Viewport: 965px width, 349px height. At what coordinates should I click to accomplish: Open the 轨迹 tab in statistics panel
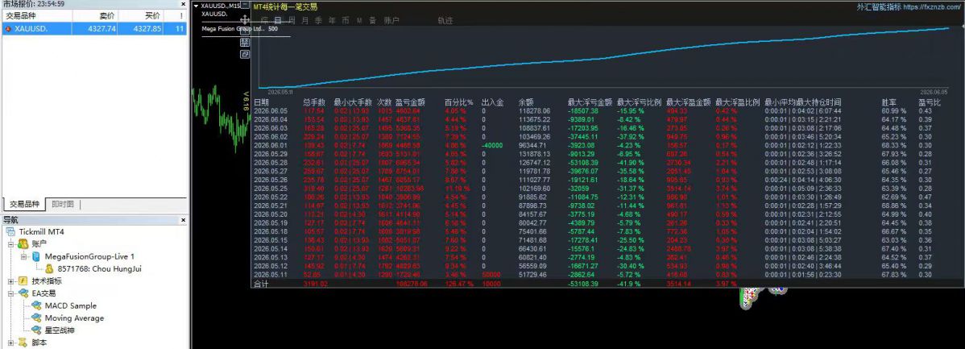coord(445,20)
